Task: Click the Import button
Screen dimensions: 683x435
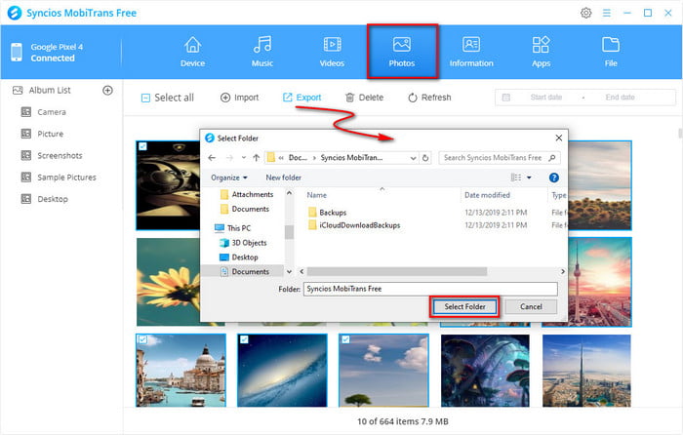Action: [239, 98]
